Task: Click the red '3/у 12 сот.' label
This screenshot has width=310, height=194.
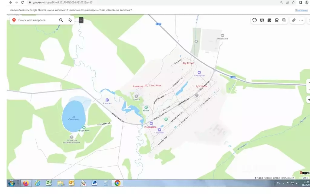Action: [188, 63]
